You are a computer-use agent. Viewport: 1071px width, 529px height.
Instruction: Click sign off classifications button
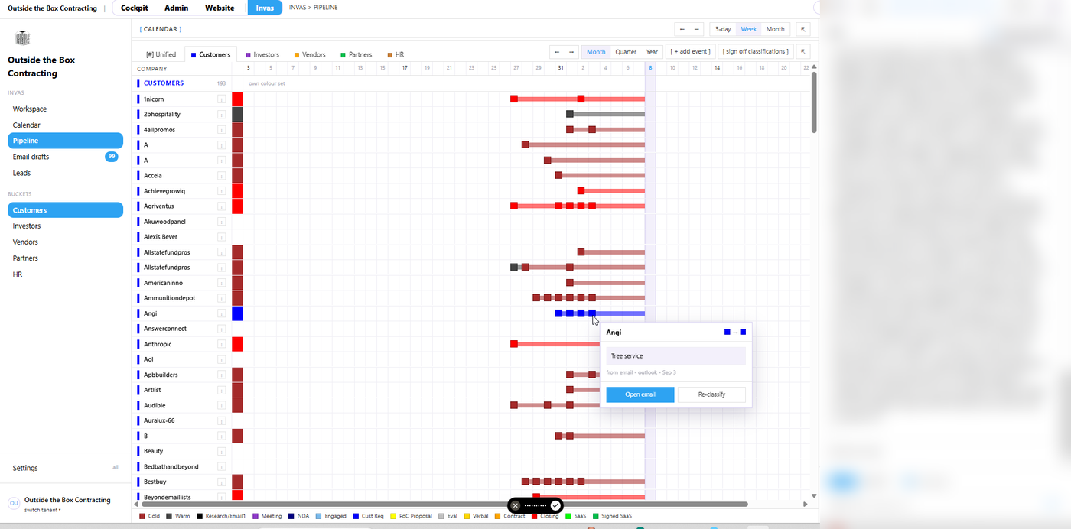[755, 52]
